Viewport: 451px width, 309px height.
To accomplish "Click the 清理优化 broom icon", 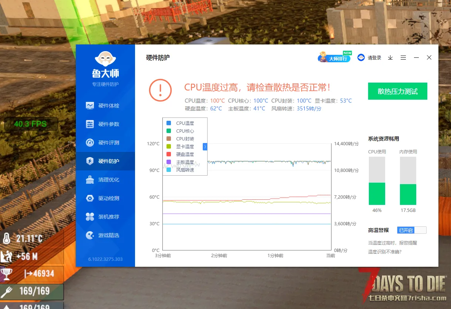I will pos(90,180).
